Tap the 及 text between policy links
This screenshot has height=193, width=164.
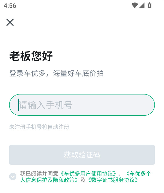[83, 180]
